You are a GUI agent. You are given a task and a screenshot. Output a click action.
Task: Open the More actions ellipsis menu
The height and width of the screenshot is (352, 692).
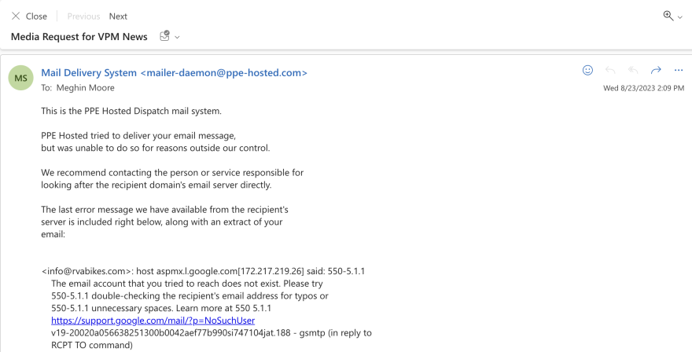pyautogui.click(x=679, y=70)
